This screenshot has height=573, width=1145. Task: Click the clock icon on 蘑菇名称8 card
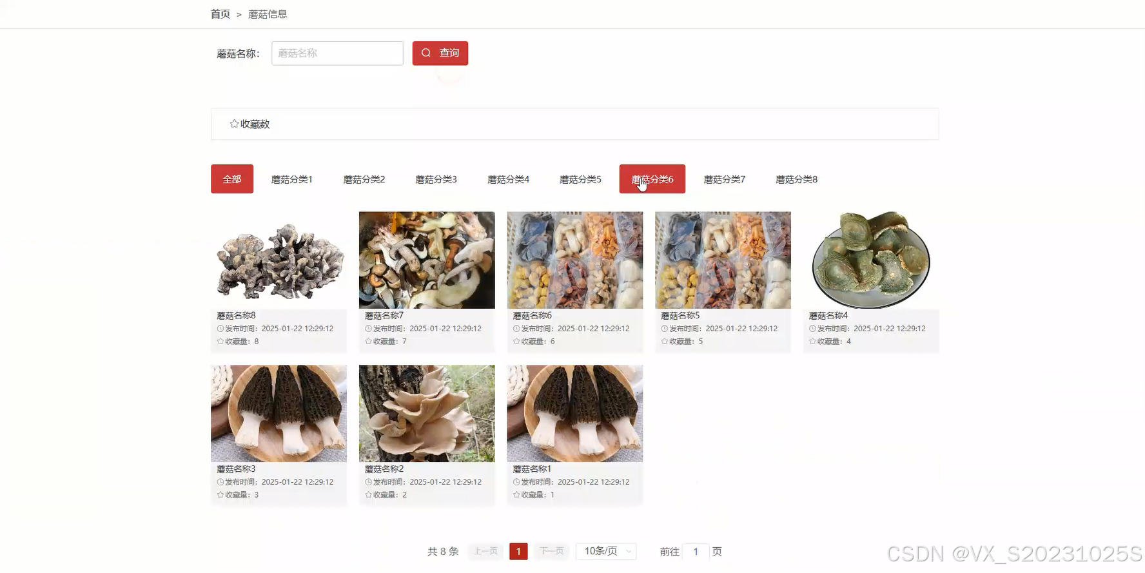[220, 329]
